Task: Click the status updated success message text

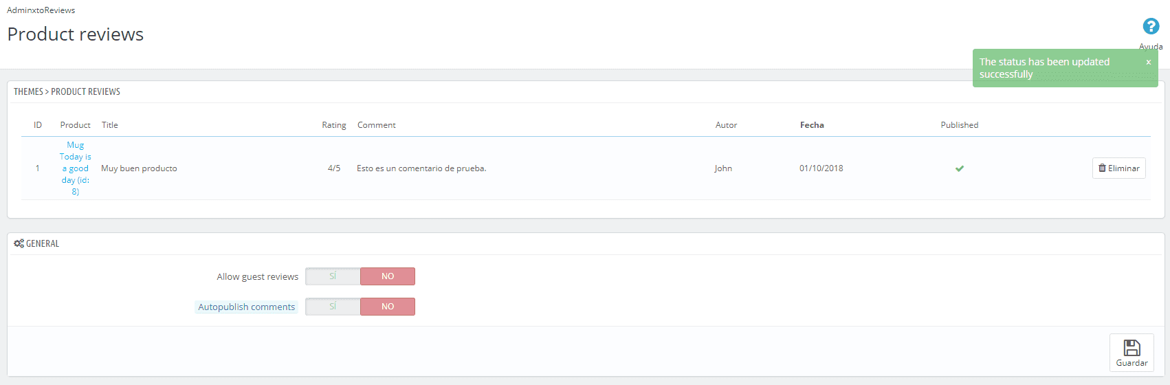Action: (x=1044, y=68)
